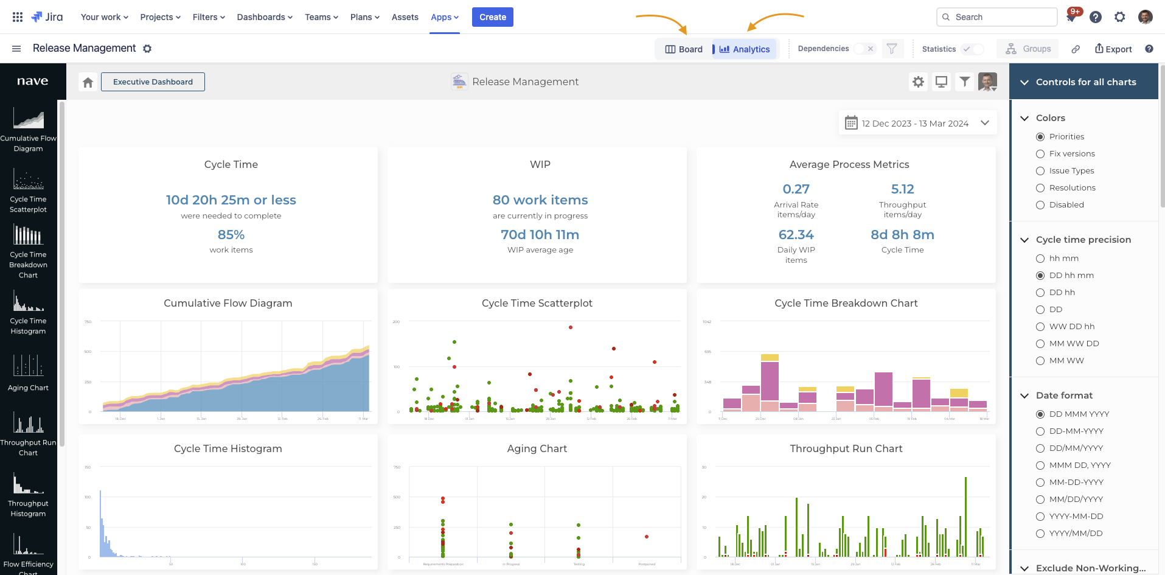Open the dashboard filter funnel icon
1165x575 pixels.
(x=964, y=82)
